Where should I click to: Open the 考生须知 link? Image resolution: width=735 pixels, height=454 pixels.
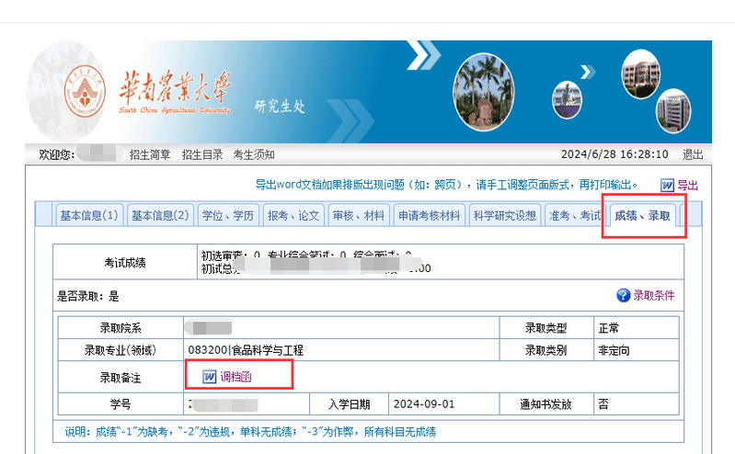pyautogui.click(x=254, y=154)
